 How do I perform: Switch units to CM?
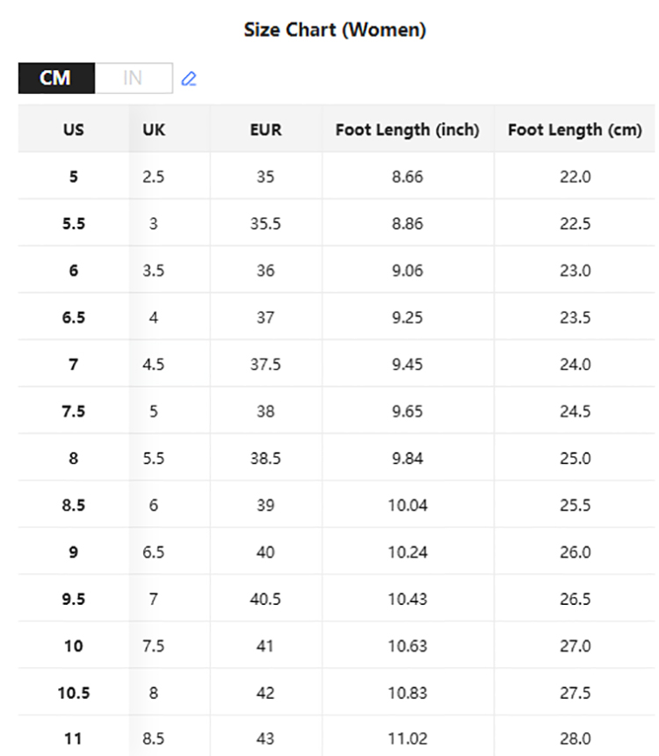coord(56,78)
